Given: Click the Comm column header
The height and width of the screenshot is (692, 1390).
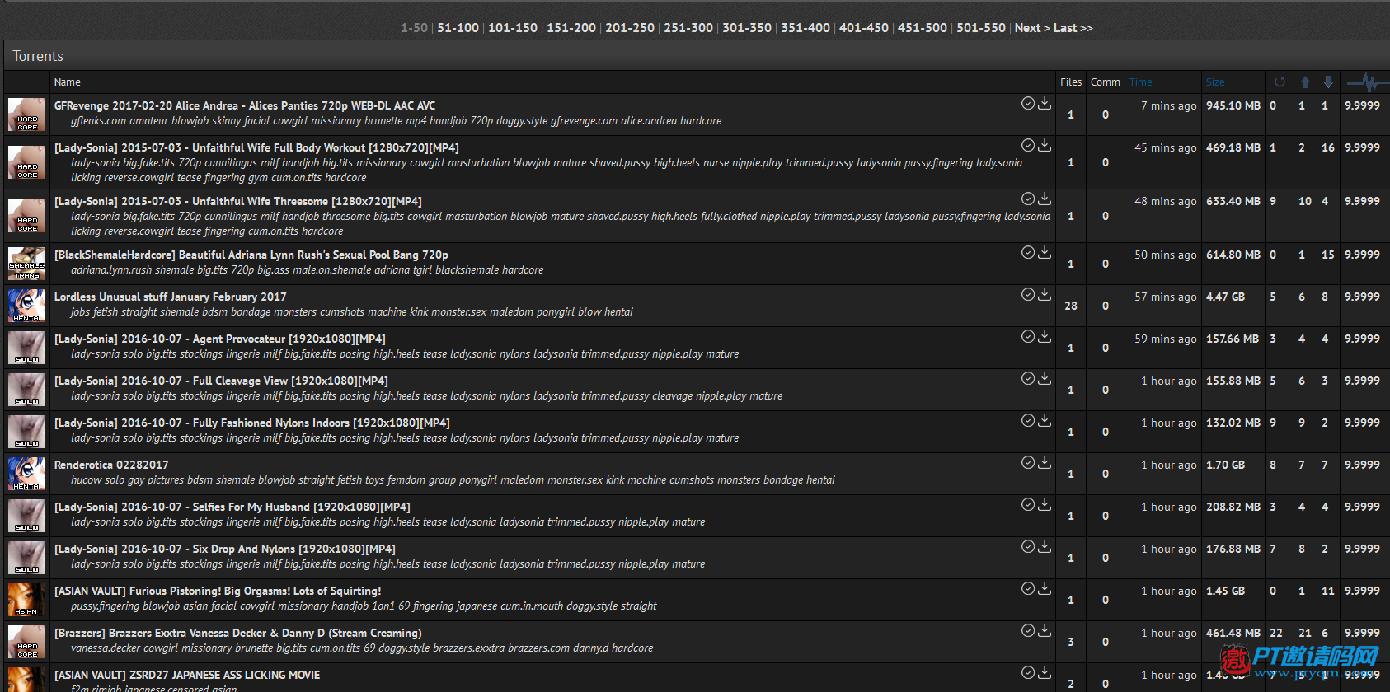Looking at the screenshot, I should click(1106, 82).
